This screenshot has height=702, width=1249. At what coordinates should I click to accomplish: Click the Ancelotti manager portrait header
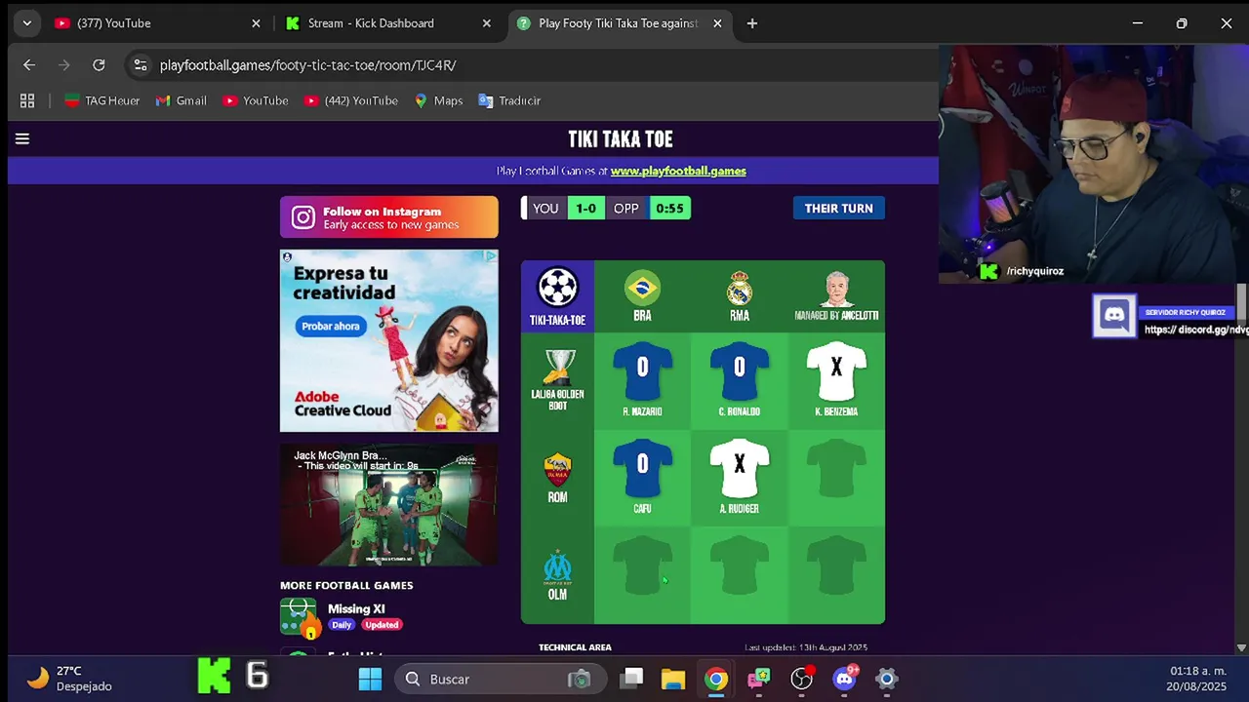836,290
